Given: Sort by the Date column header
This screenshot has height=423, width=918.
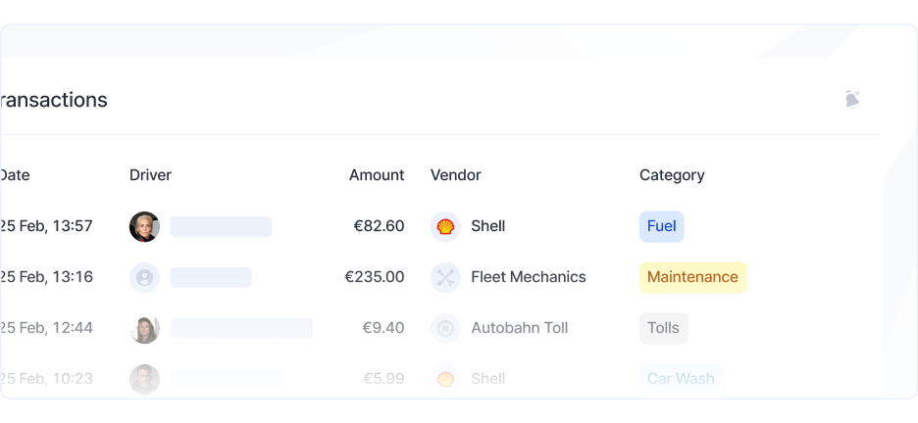Looking at the screenshot, I should [15, 175].
